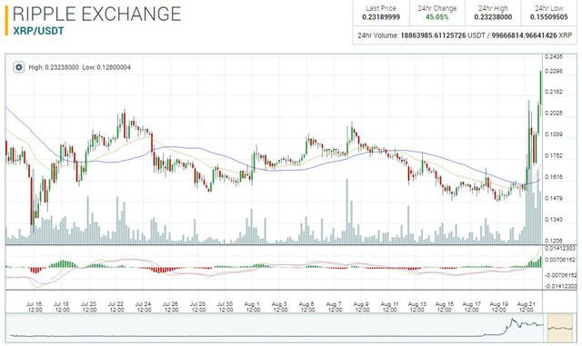The image size is (582, 346).
Task: Click the highlighted range selector handle in overview
Action: coord(560,328)
